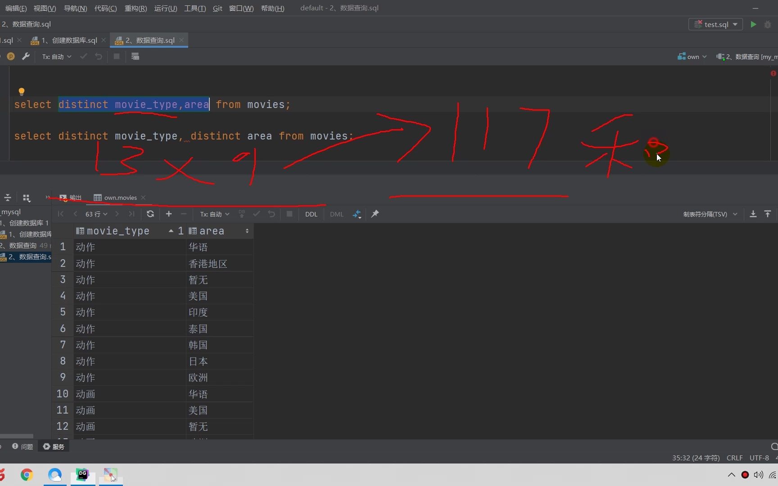Export the result set data

pos(753,214)
